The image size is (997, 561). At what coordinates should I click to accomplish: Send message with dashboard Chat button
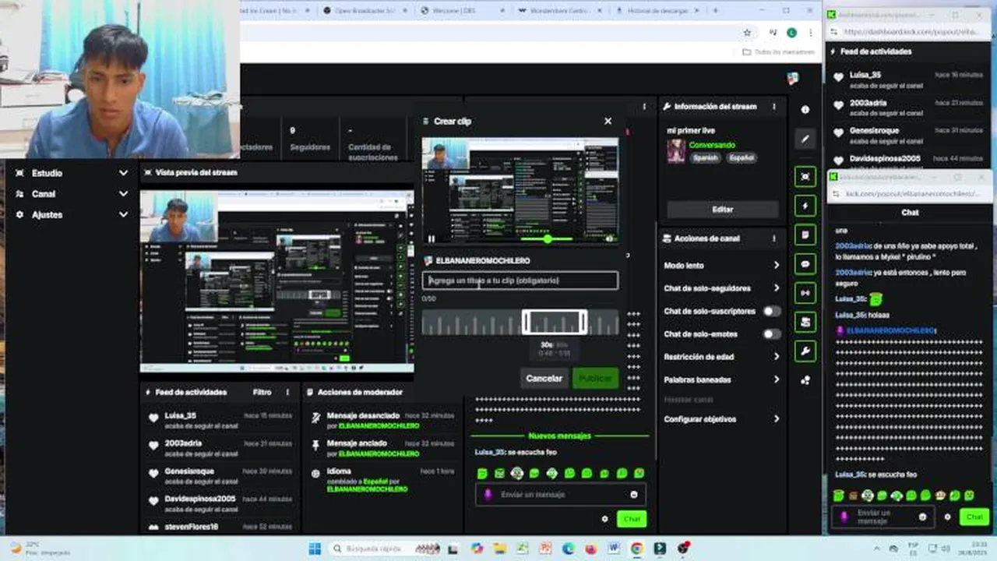(632, 519)
